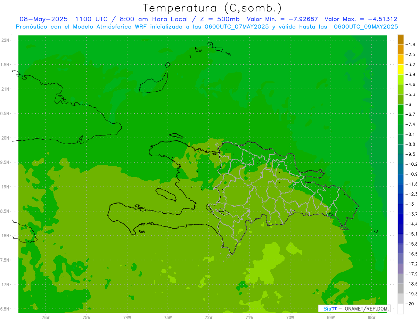Click the '70W' longitude label
This screenshot has width=417, height=322.
click(x=290, y=317)
